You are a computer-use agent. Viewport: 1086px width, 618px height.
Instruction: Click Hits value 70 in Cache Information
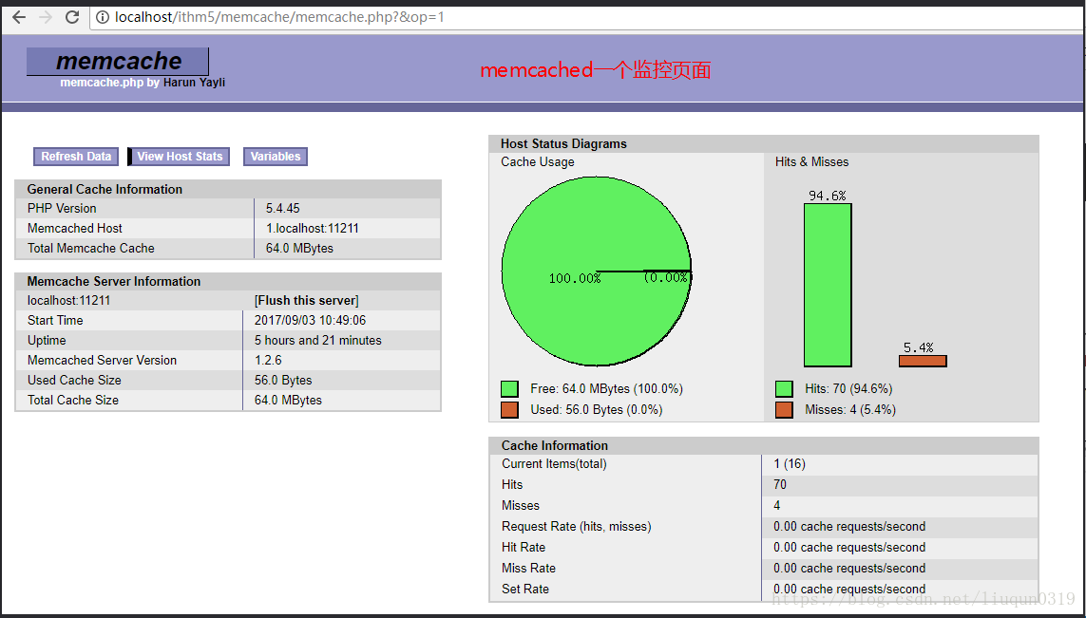click(x=780, y=485)
